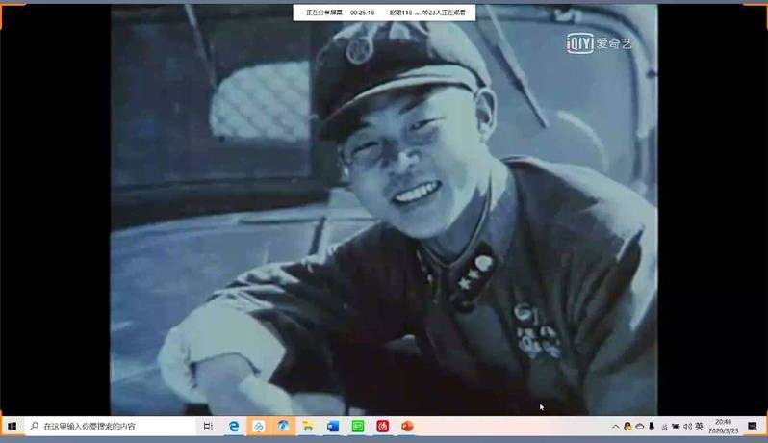Switch to the cloud app in the taskbar

click(259, 426)
